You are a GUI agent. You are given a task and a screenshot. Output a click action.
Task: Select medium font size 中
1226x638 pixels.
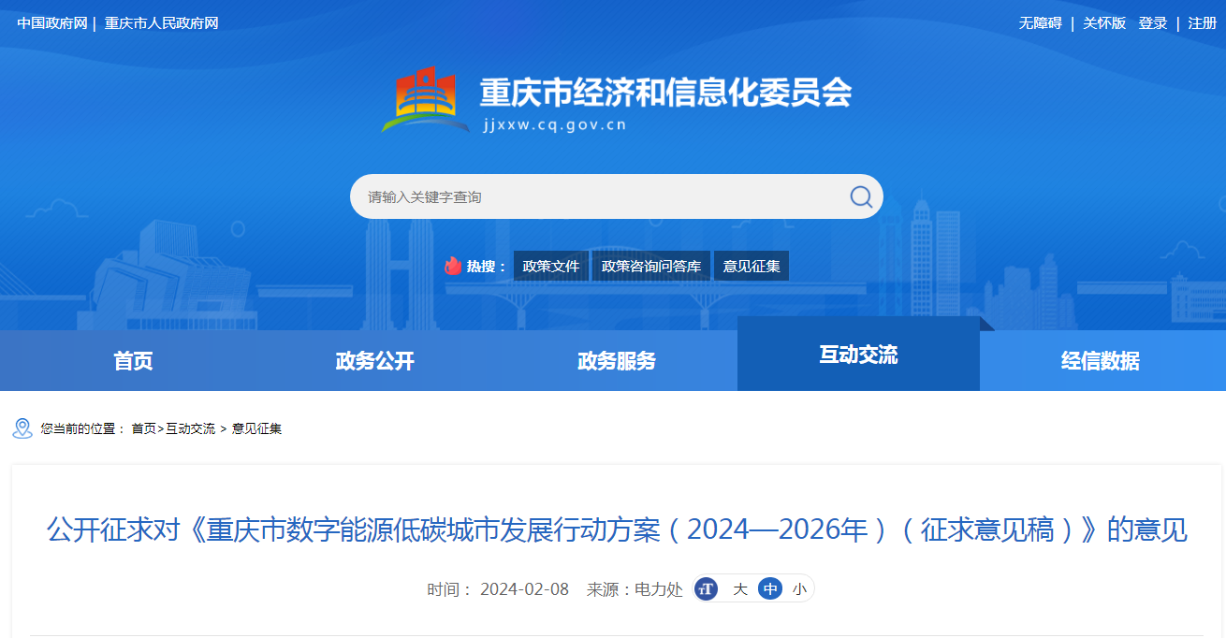pyautogui.click(x=770, y=589)
